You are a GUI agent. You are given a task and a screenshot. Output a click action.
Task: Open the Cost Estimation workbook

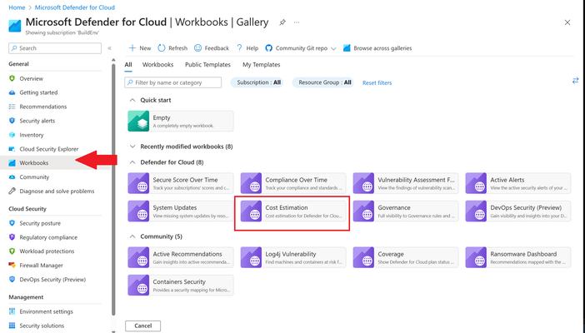tap(293, 211)
